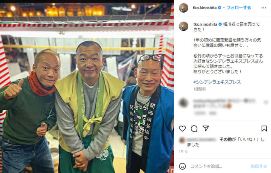Image resolution: width=271 pixels, height=173 pixels.
Task: View the list of その他 likers
Action: click(225, 139)
